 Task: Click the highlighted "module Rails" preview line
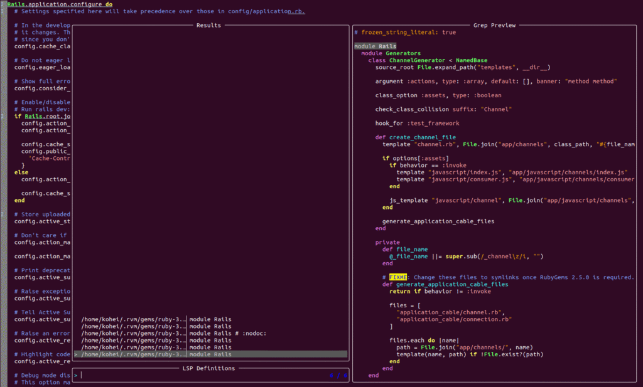pos(375,46)
